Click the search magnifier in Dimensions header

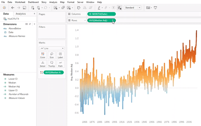(x=30, y=24)
